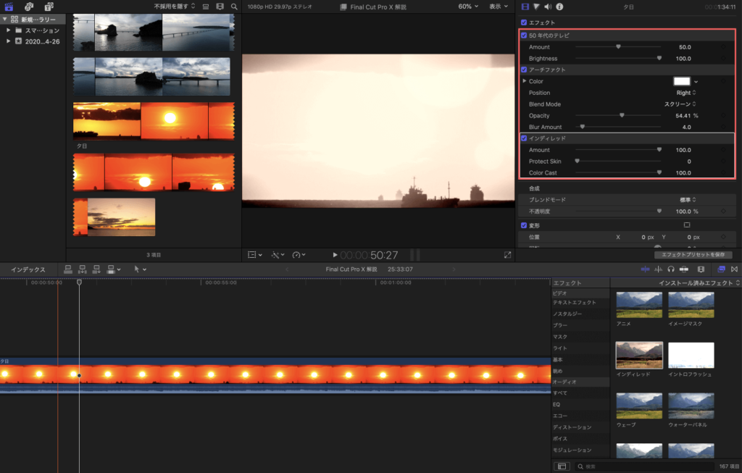Expand the Color parameter disclosure triangle

[525, 81]
